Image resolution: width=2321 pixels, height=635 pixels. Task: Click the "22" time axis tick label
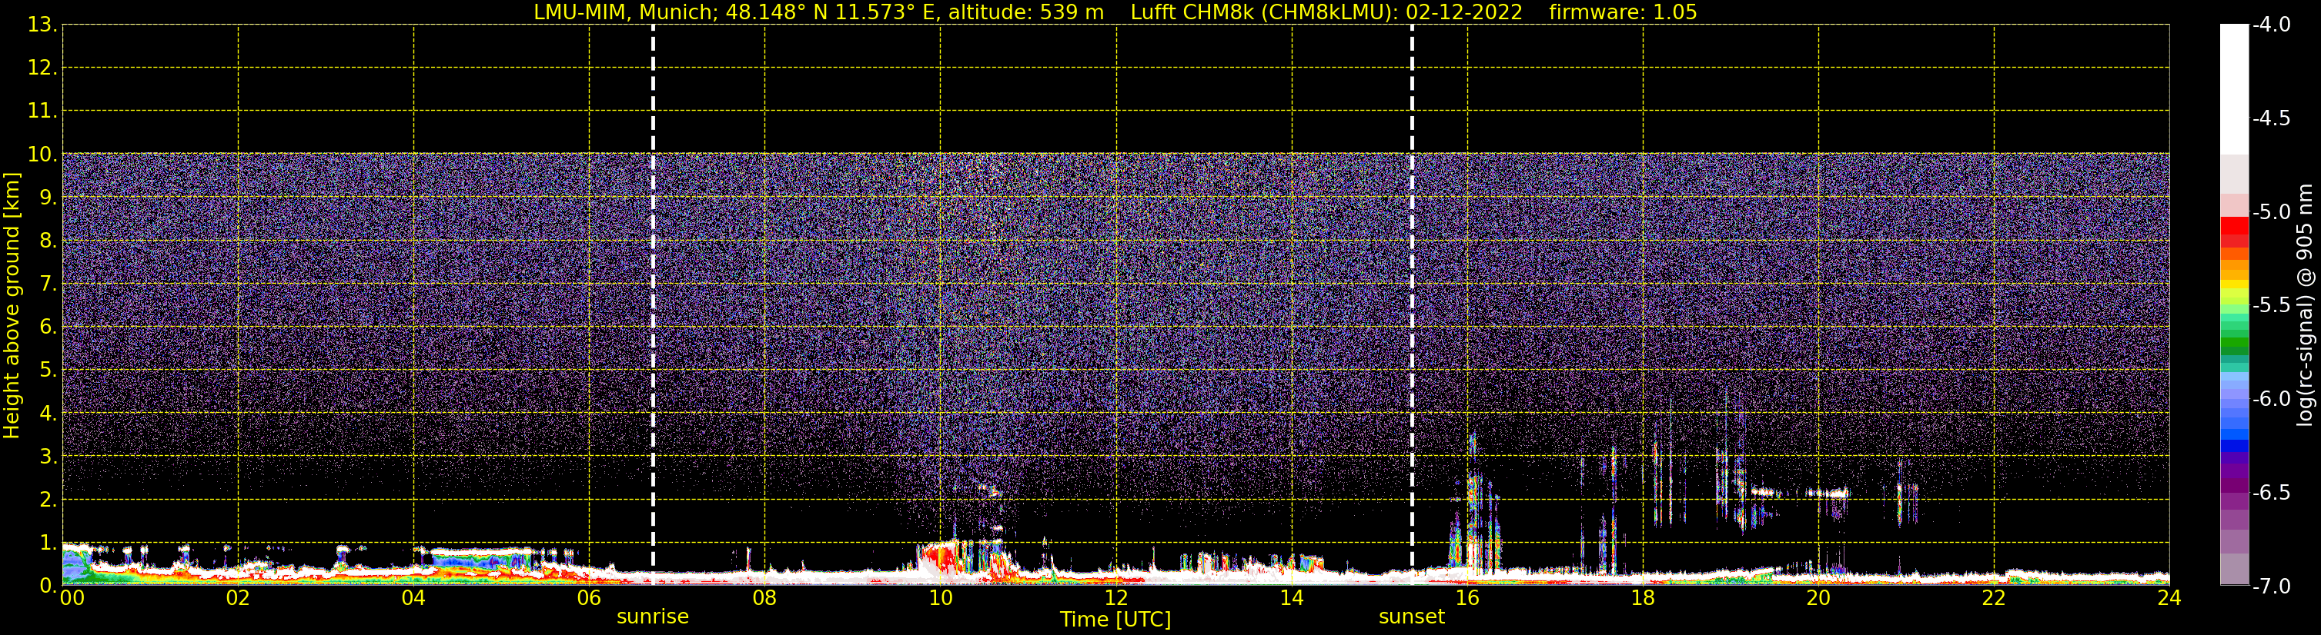click(x=1994, y=598)
